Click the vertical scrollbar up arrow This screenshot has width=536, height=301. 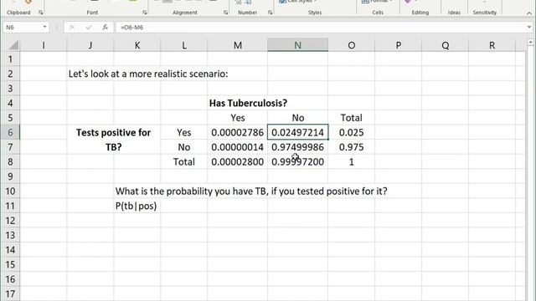click(x=530, y=43)
